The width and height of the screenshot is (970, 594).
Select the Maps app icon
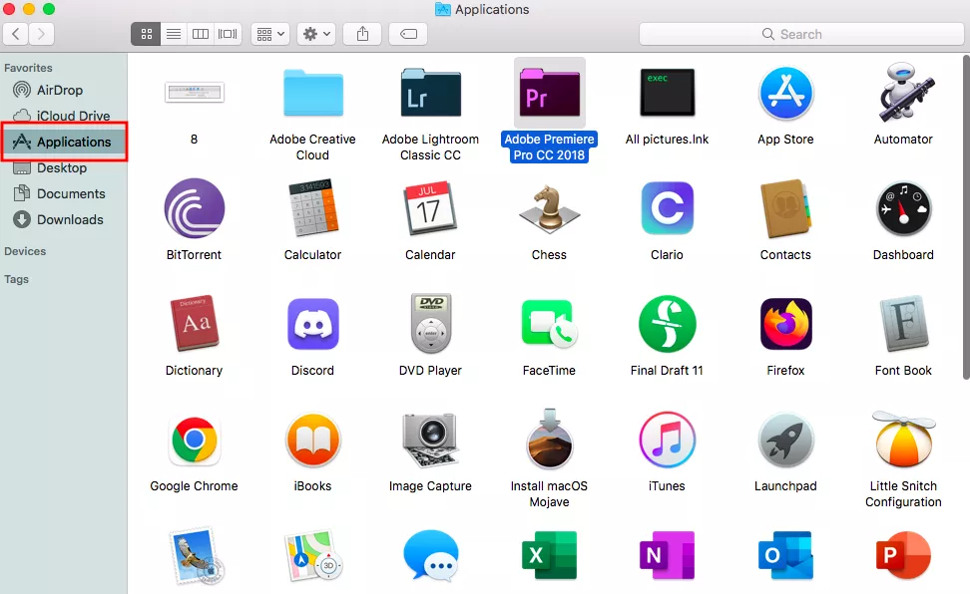313,556
